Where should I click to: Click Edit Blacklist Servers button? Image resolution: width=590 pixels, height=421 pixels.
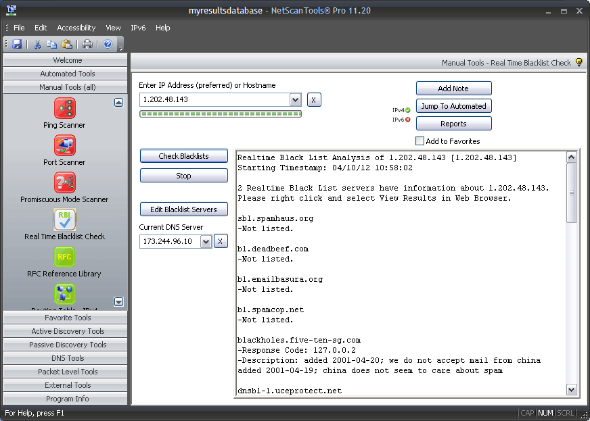[183, 209]
